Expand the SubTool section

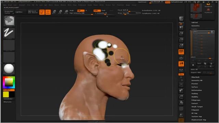coord(195,23)
